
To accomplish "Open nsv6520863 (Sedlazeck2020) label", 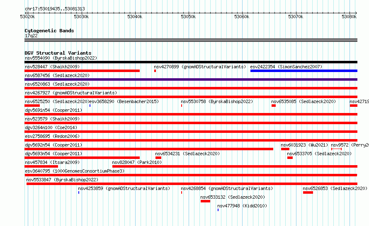I will point(57,84).
